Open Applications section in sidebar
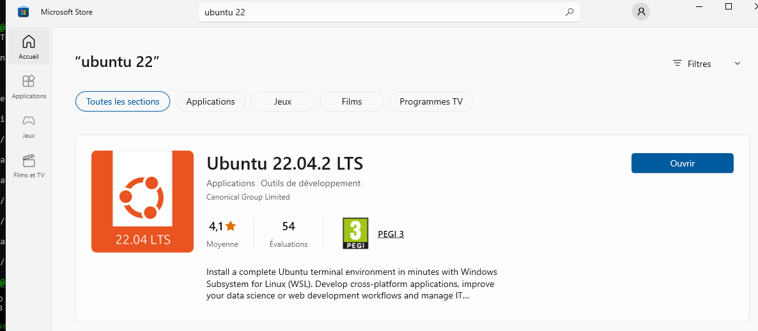The width and height of the screenshot is (758, 331). coord(29,87)
